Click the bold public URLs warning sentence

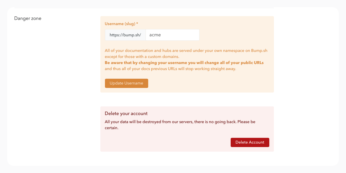click(184, 63)
